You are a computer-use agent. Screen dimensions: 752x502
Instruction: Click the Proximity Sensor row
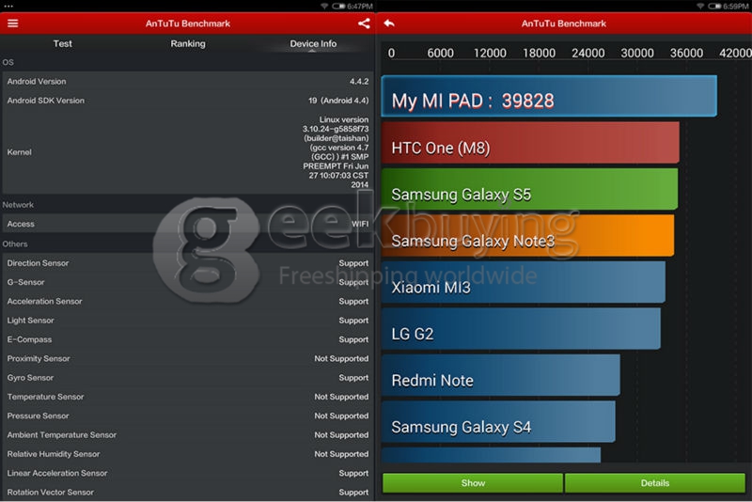(187, 359)
